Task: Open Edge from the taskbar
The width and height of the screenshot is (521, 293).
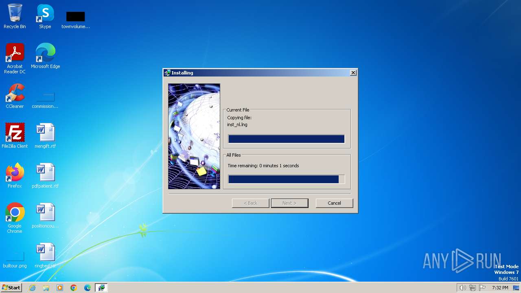Action: (x=88, y=288)
